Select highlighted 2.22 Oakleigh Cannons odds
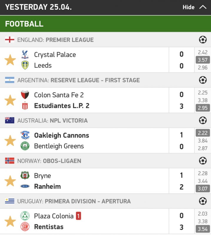 pyautogui.click(x=202, y=133)
